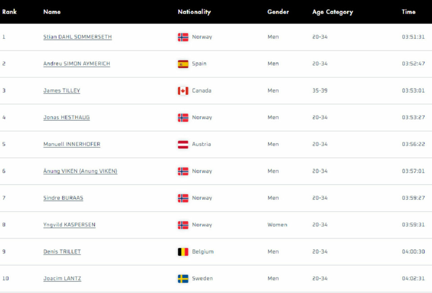Click the Norway flag beside Sindre BURAAS

click(183, 198)
